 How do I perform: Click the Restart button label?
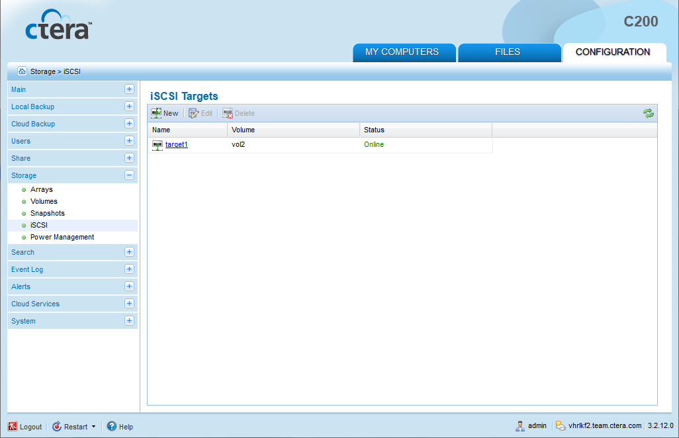(x=76, y=427)
